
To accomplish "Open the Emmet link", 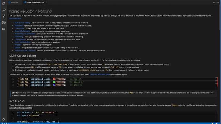I will [x=17, y=48].
